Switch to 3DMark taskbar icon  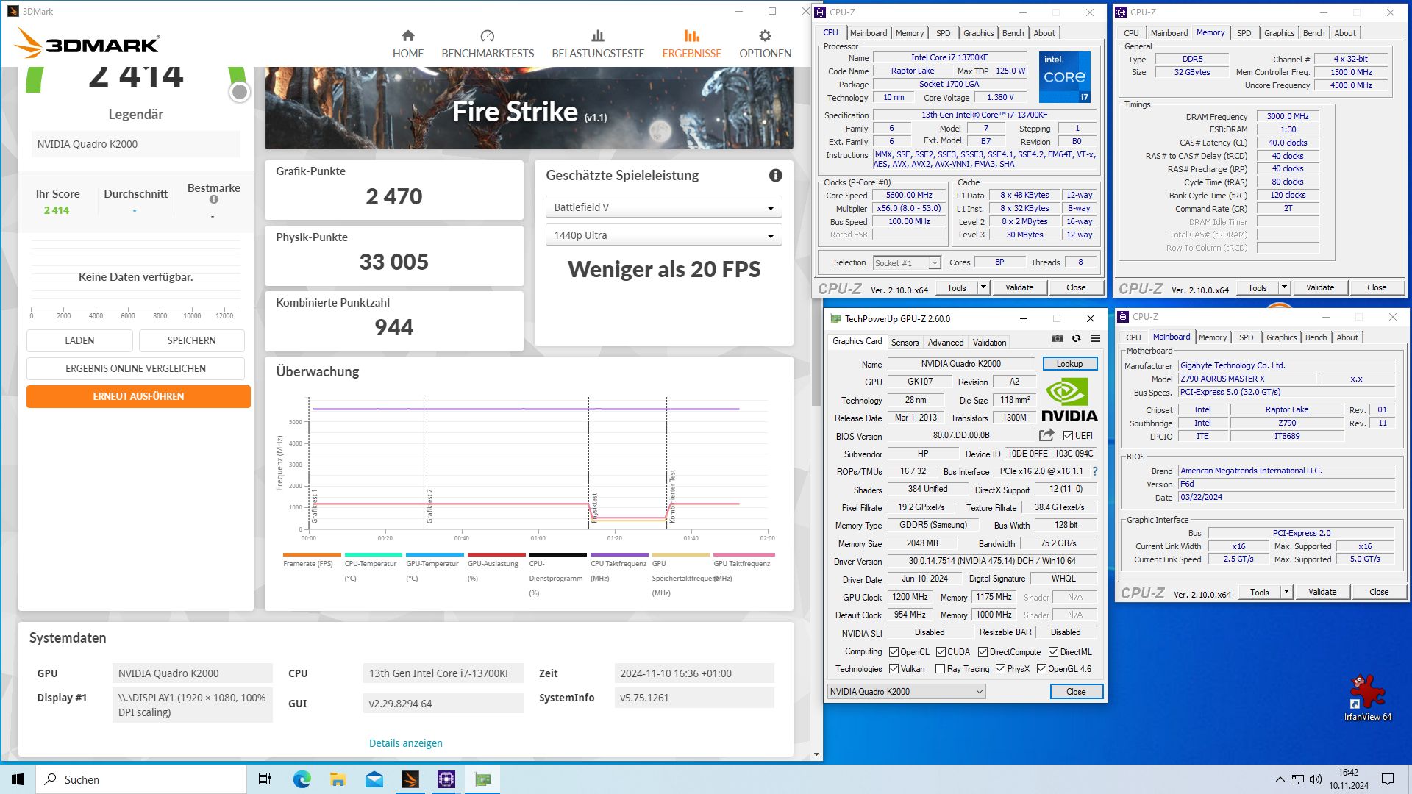pyautogui.click(x=410, y=779)
